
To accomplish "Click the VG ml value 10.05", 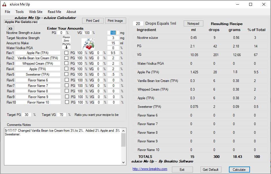I will click(194, 55).
